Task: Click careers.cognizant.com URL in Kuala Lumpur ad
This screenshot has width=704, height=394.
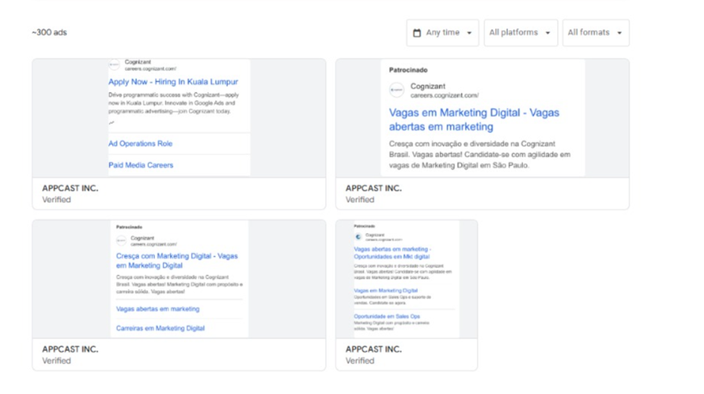Action: pos(151,69)
